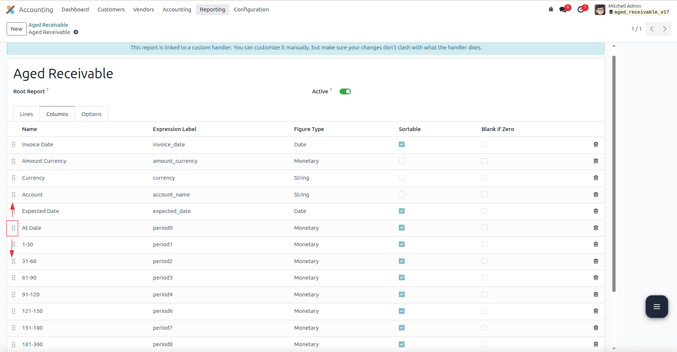Open the messages conversations icon
Screen dimensions: 677x352
coord(563,10)
